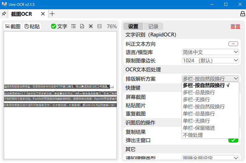Click the red 重置 reset button
This screenshot has height=163, width=246.
click(x=235, y=27)
